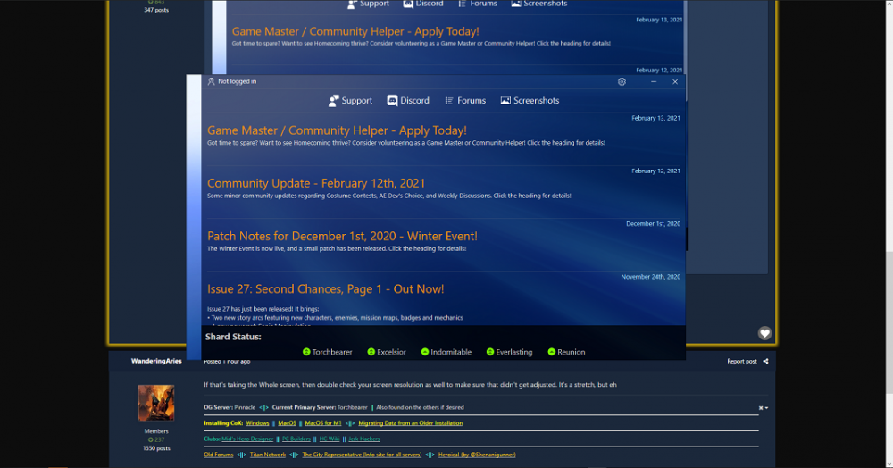Viewport: 893px width, 468px height.
Task: Click Game Master heading in background launcher
Action: (355, 31)
